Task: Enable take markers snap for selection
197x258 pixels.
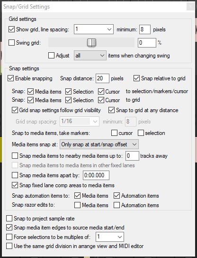Action: point(141,133)
